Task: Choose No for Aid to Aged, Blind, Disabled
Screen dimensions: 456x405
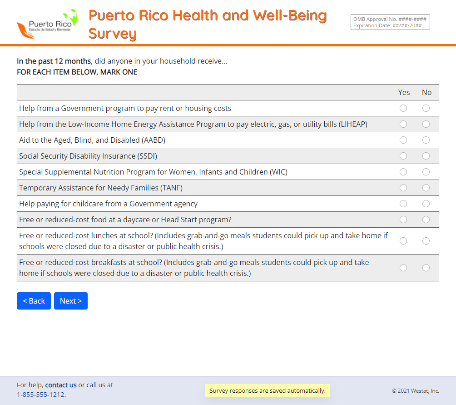Action: point(426,140)
